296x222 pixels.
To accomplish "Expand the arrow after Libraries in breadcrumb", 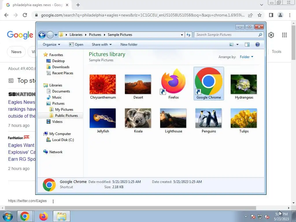I will (86, 35).
